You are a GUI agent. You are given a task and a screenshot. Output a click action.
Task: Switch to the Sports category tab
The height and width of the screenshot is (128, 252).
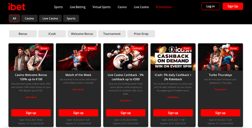pyautogui.click(x=71, y=18)
